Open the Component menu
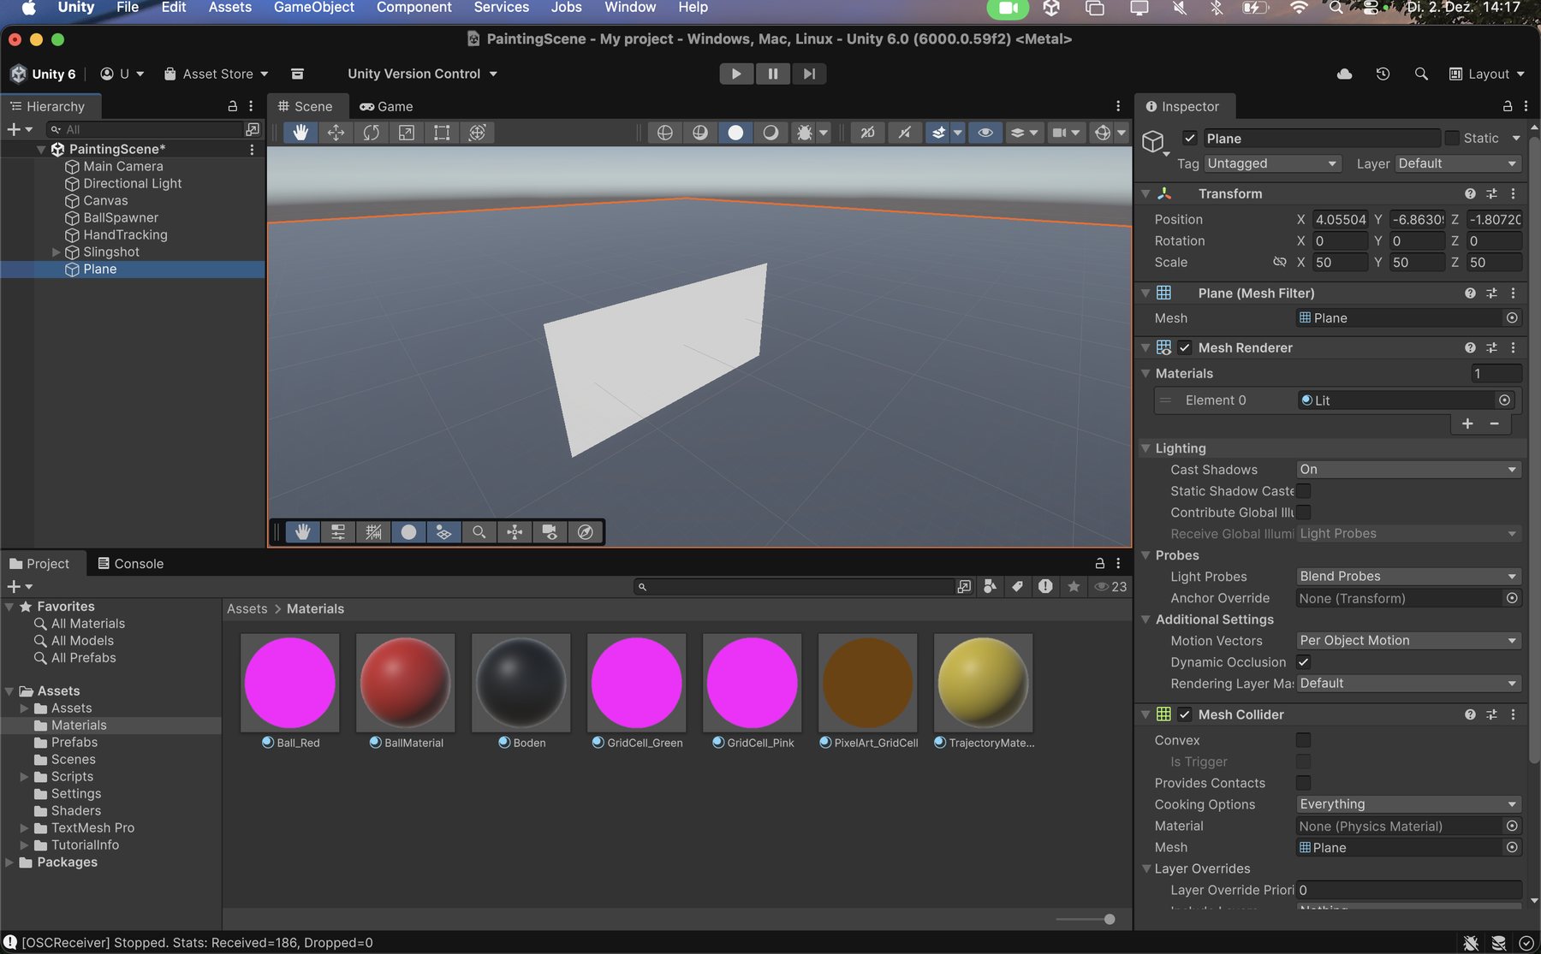This screenshot has width=1541, height=954. pos(414,8)
